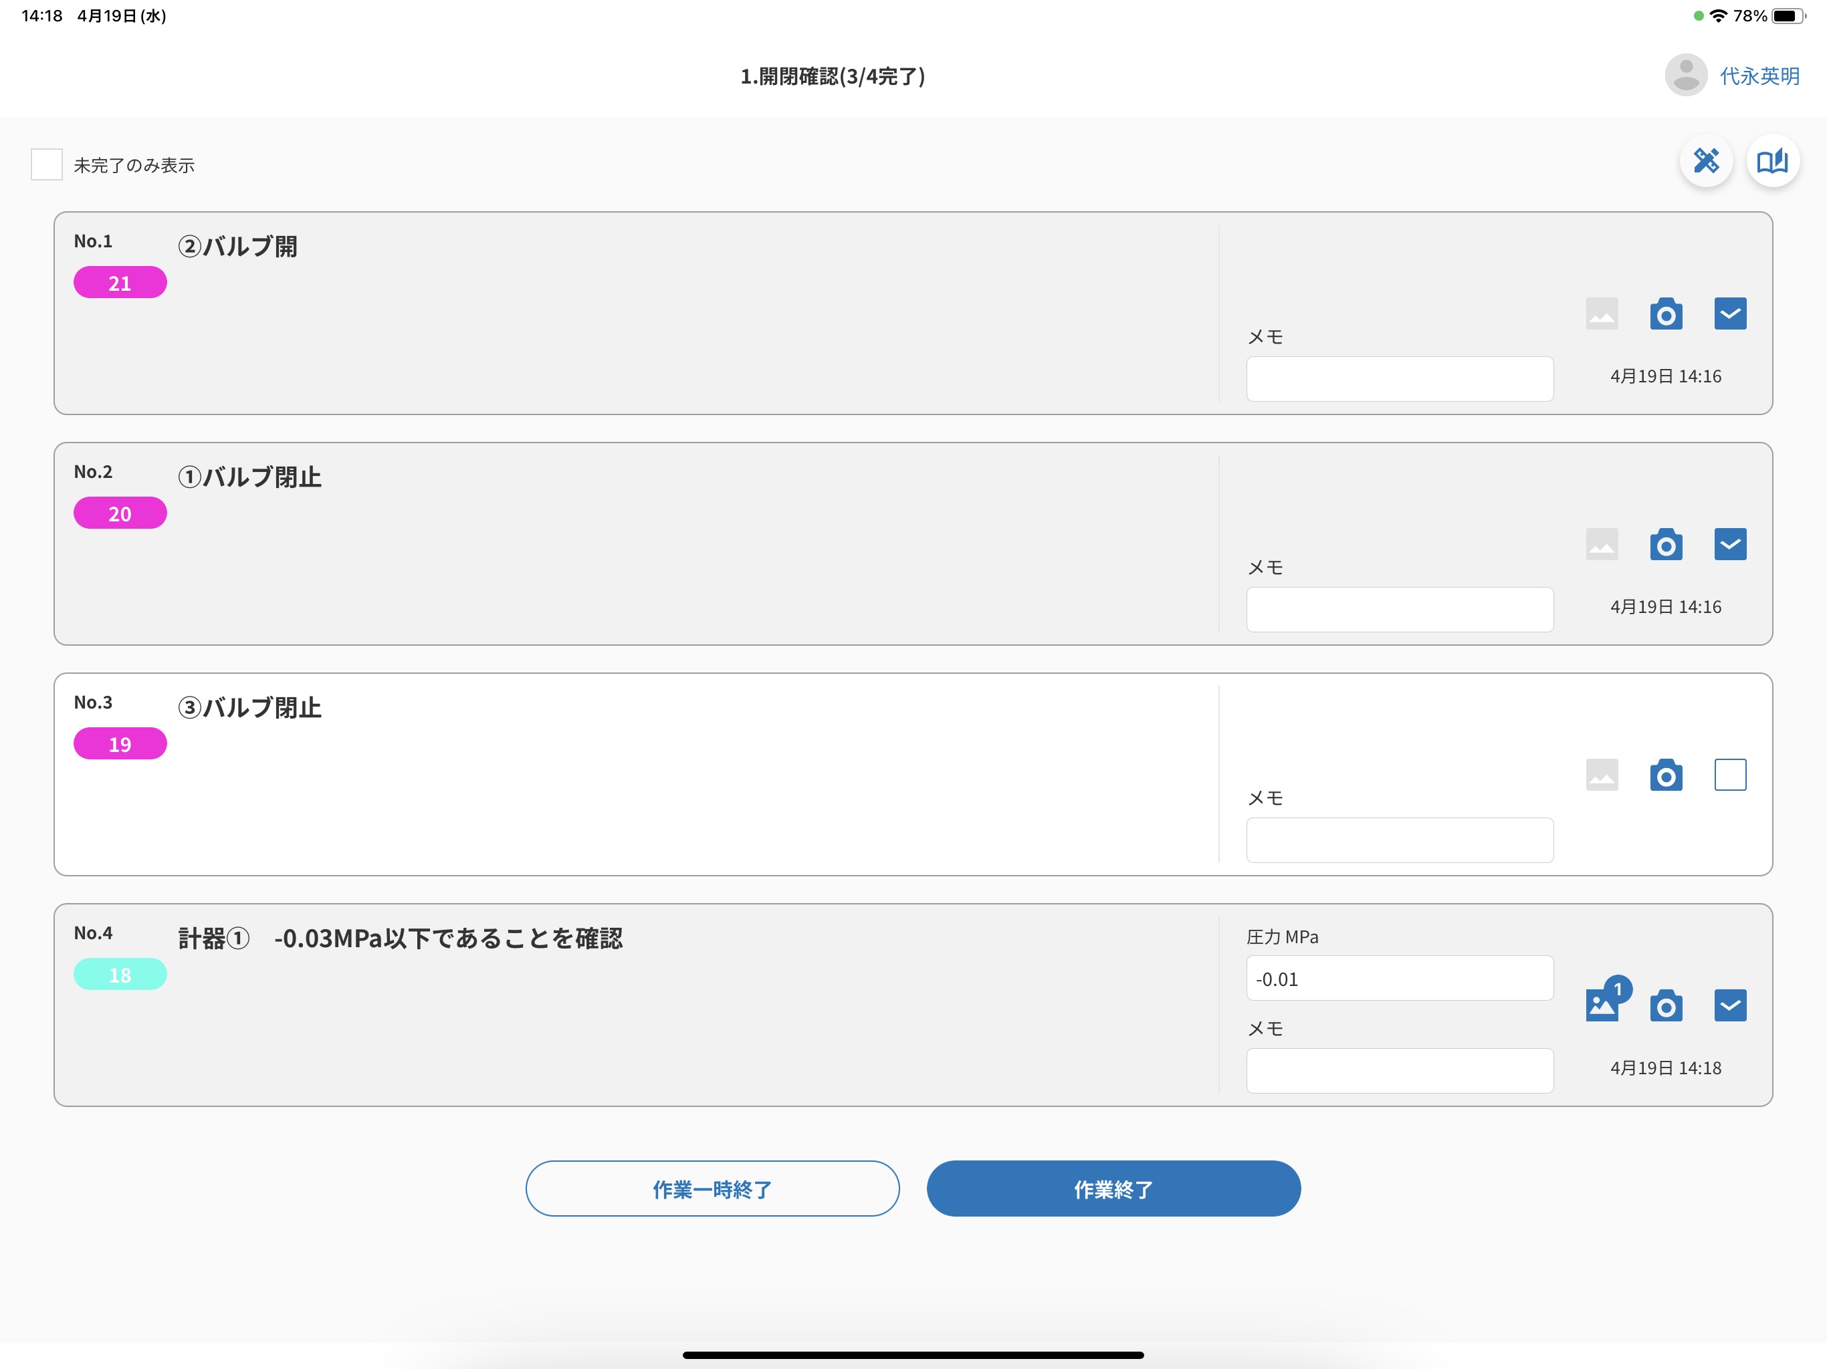
Task: Tap header 1.開閉確認(3/4完了)
Action: [833, 76]
